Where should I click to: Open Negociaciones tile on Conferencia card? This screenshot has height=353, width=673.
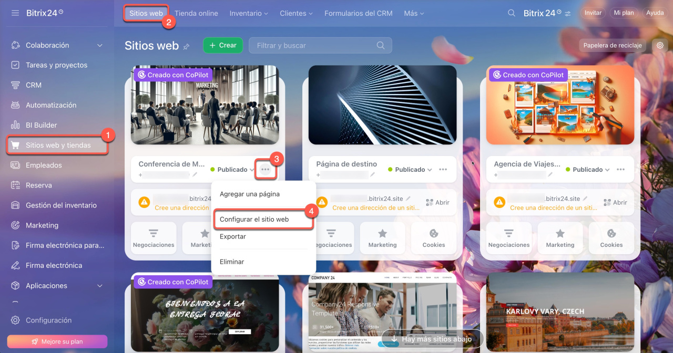(x=154, y=238)
